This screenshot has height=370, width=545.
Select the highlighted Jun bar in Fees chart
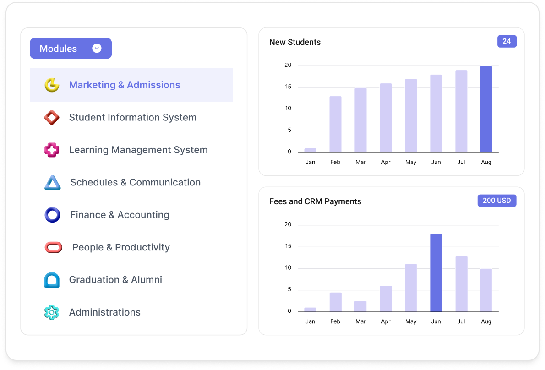(x=436, y=273)
